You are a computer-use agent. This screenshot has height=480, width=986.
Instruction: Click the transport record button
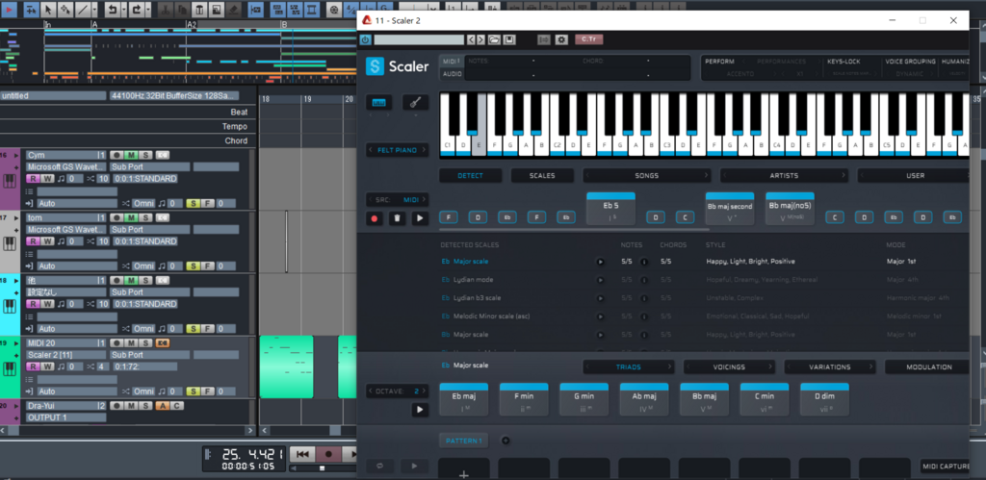328,454
